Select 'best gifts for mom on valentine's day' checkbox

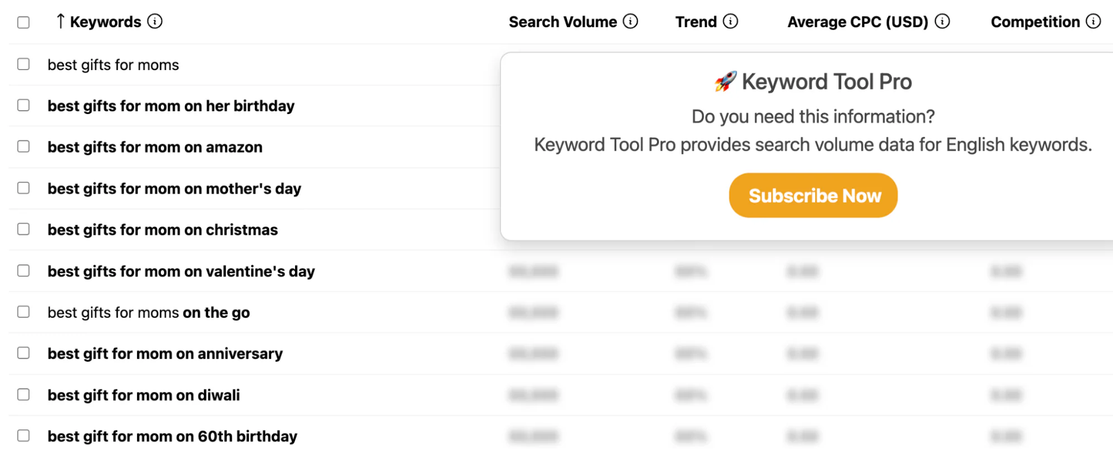(x=23, y=271)
